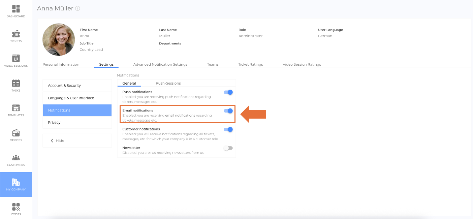The height and width of the screenshot is (219, 473).
Task: Click info icon beside Anna Müller
Action: [78, 8]
